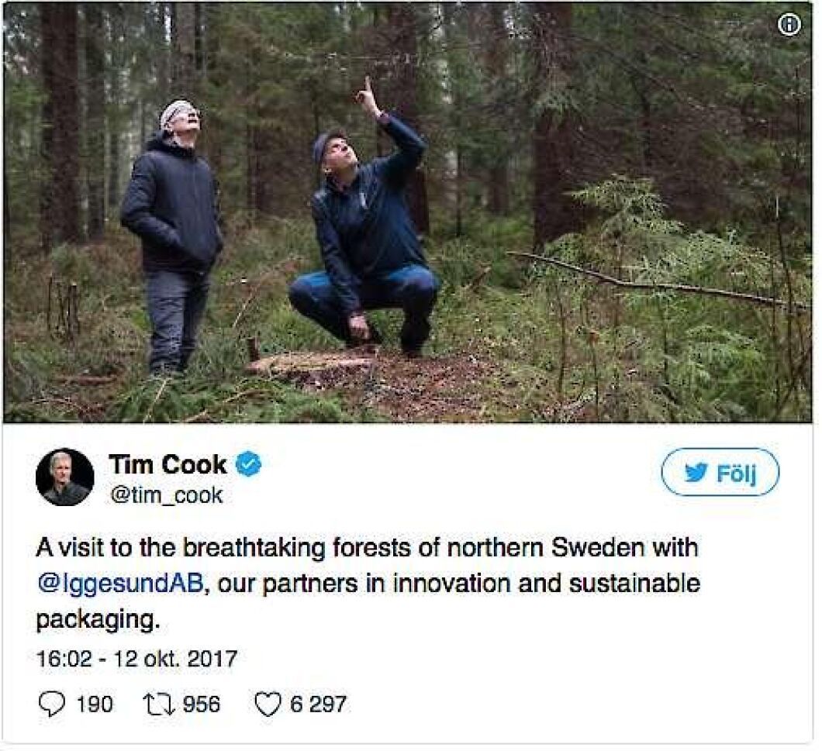Viewport: 822px width, 751px height.
Task: Like the tweet with the heart icon
Action: click(267, 704)
